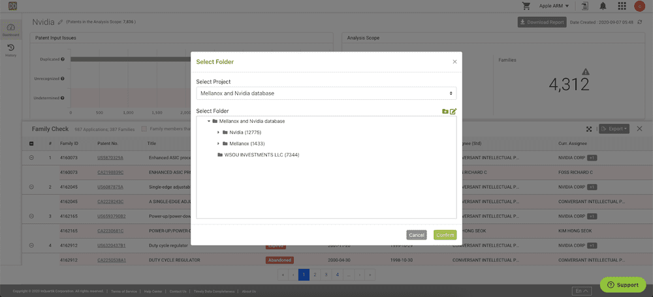Open Help Center footer link
Screen dimensions: 653x297
pos(153,291)
